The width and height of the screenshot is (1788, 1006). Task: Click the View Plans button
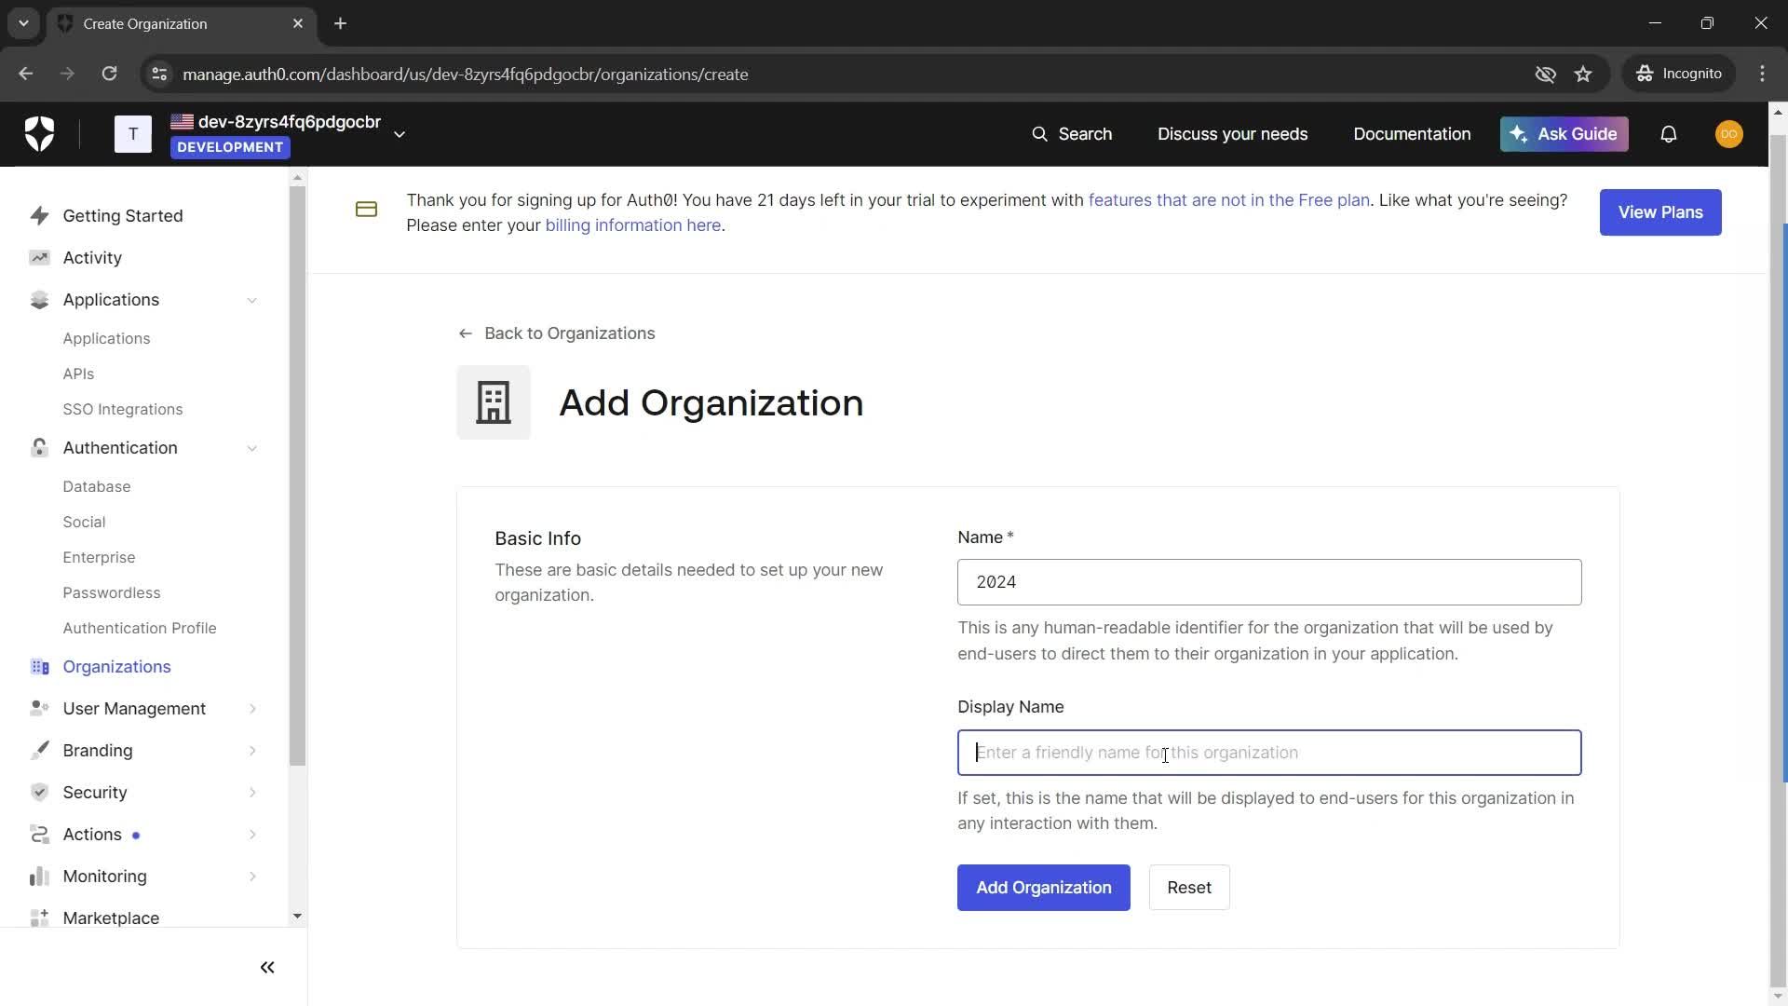(1660, 212)
